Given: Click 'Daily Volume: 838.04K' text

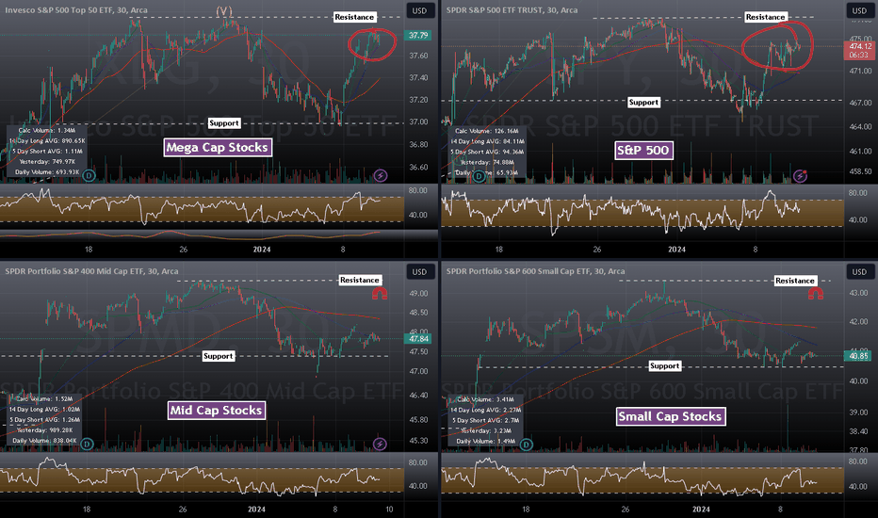Looking at the screenshot, I should [45, 441].
